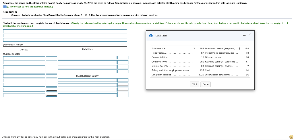The width and height of the screenshot is (294, 140).
Task: Click 'Other expenses' in the data table
Action: pyautogui.click(x=213, y=57)
